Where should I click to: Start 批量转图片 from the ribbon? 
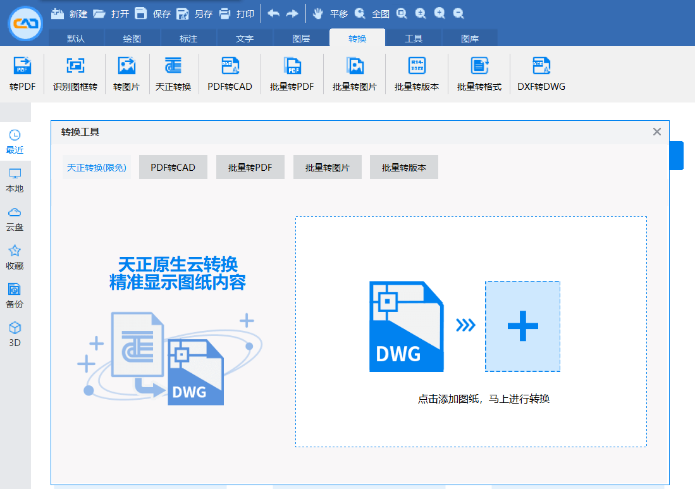coord(355,74)
